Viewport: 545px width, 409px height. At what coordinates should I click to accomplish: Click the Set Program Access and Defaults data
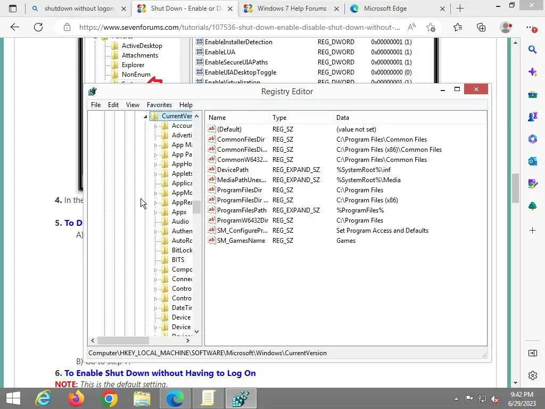click(x=382, y=230)
